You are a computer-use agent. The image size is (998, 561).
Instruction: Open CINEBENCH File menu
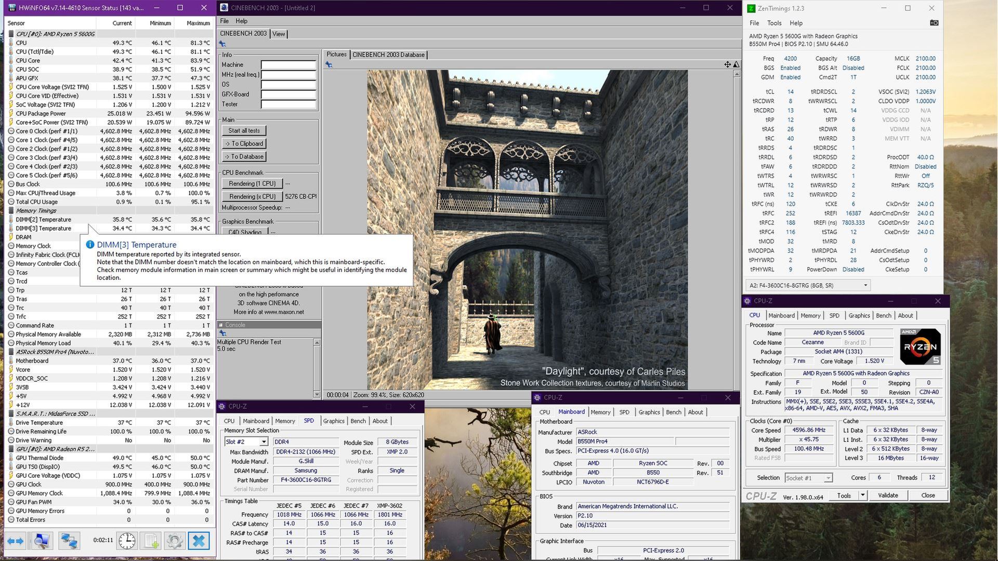point(224,21)
